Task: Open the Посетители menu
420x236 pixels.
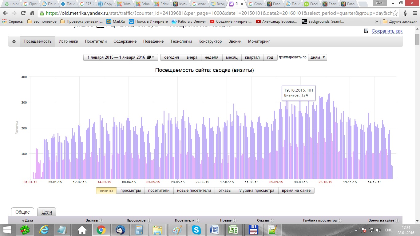Action: click(96, 41)
